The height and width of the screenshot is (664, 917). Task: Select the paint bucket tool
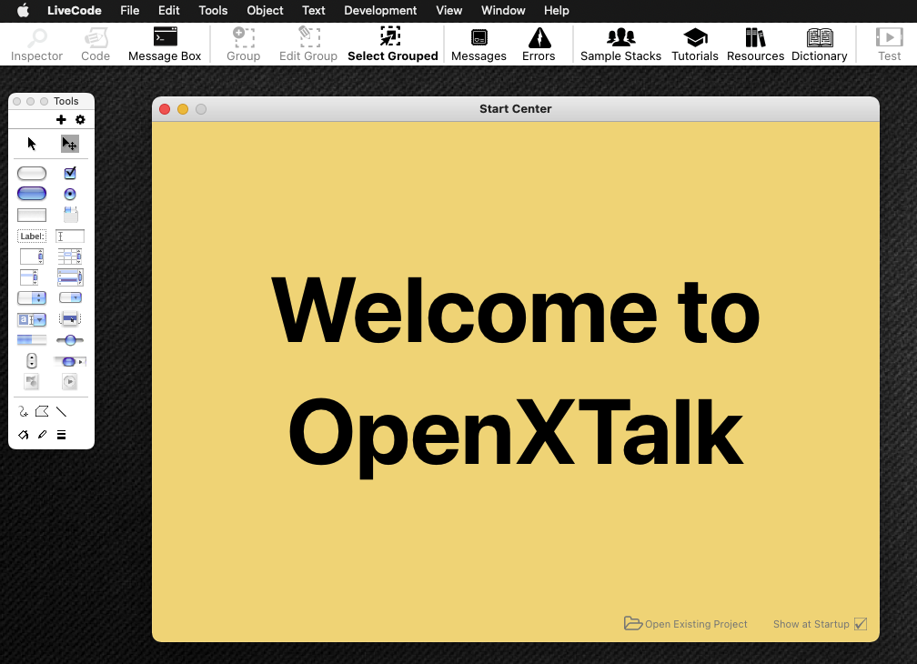pos(23,435)
